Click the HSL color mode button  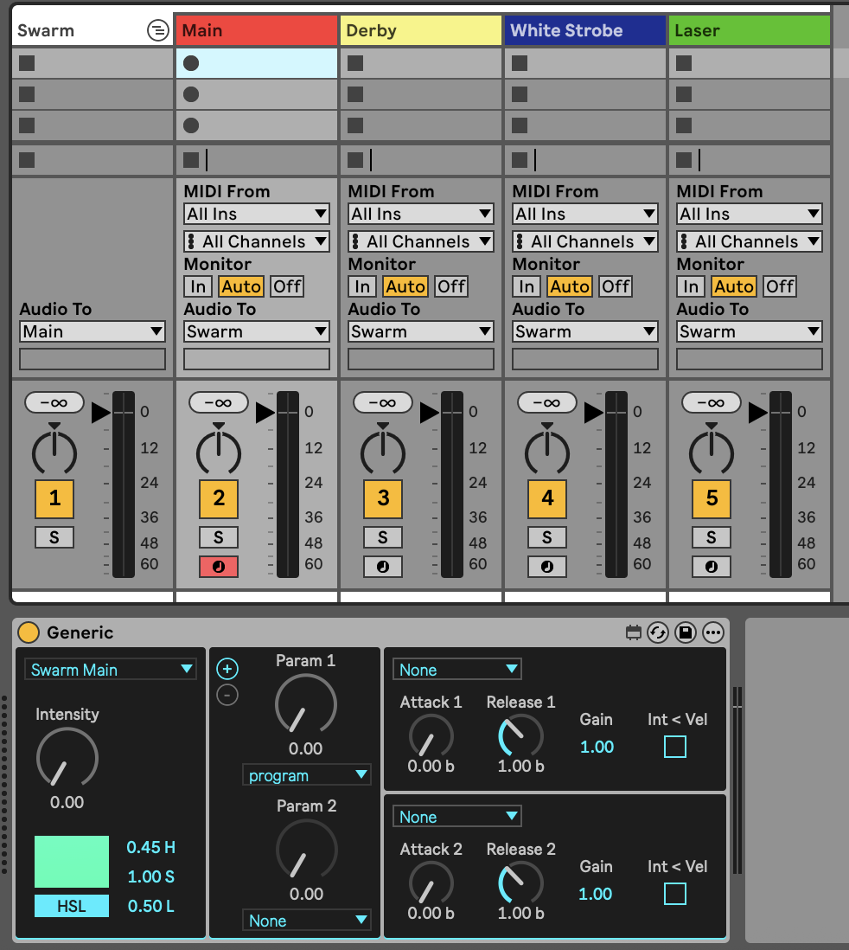click(x=72, y=906)
